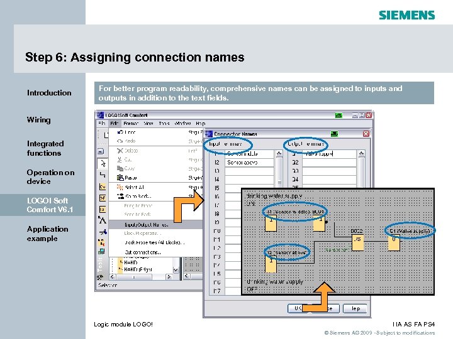Screen dimensions: 453x339
Task: Select Block Properties (All Blocks) entry
Action: 156,242
